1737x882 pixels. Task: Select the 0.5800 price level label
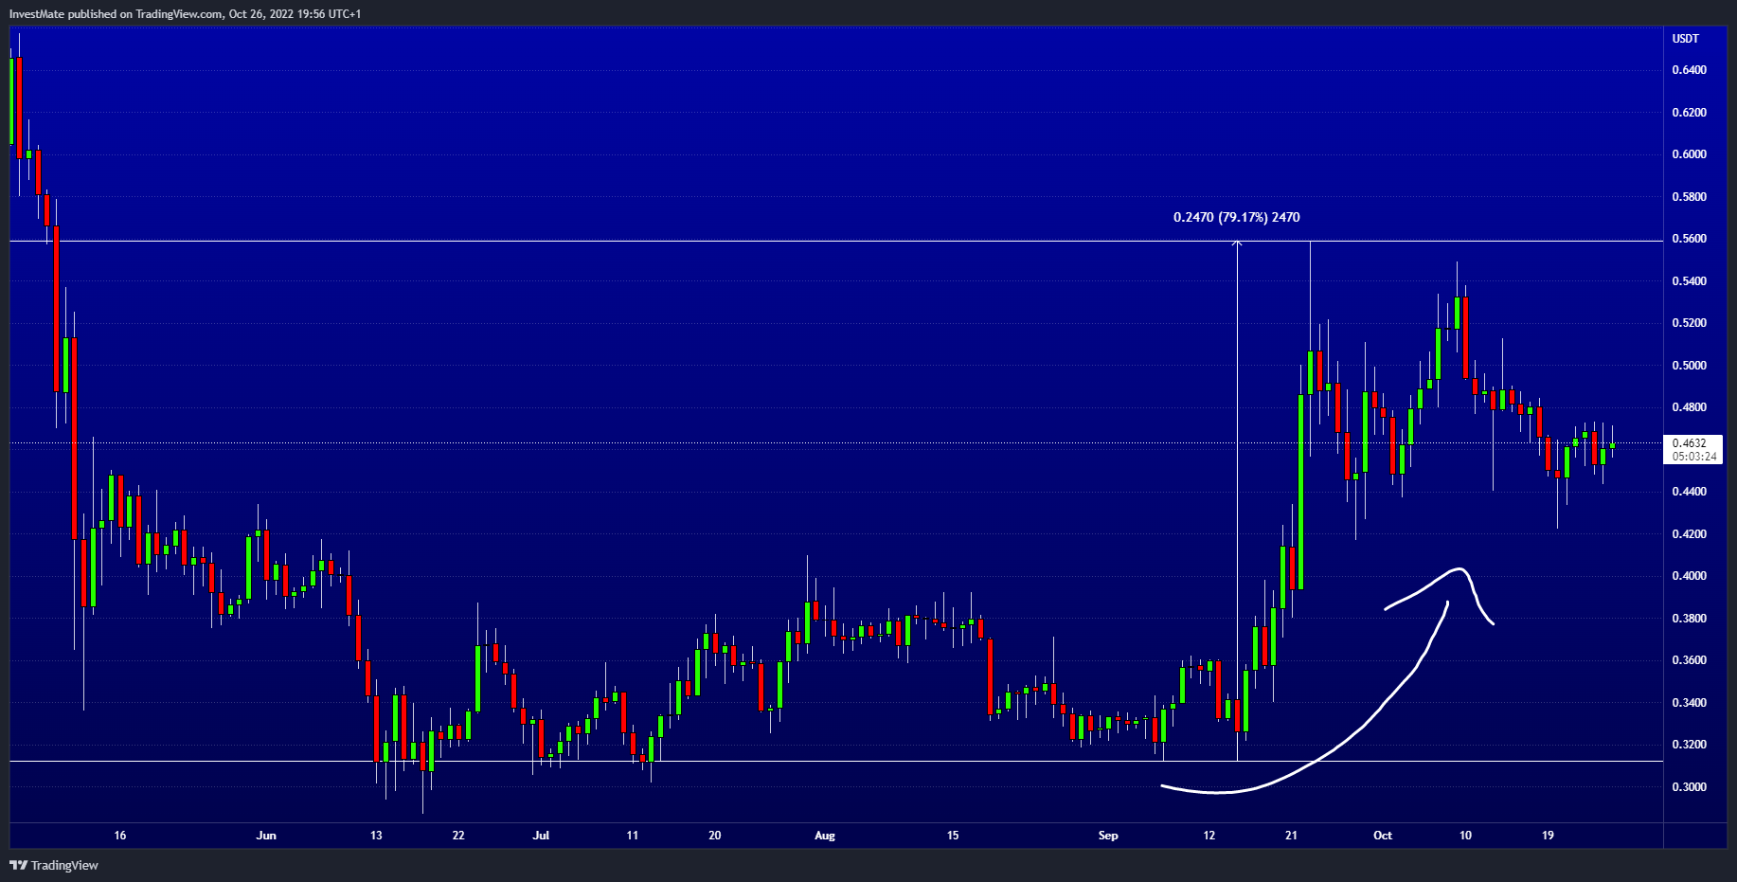click(x=1689, y=197)
